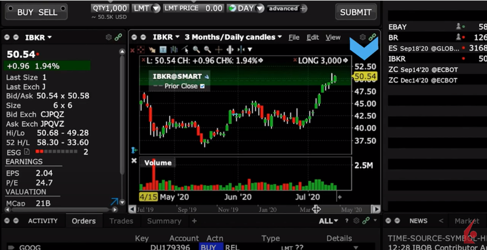Switch to the Summary tab
The width and height of the screenshot is (487, 250).
click(x=164, y=221)
